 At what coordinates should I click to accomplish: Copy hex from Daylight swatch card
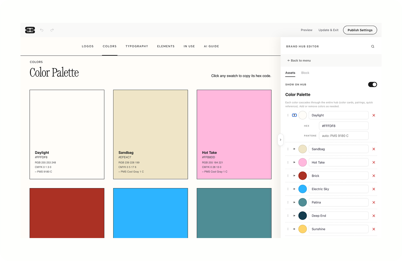(x=67, y=135)
